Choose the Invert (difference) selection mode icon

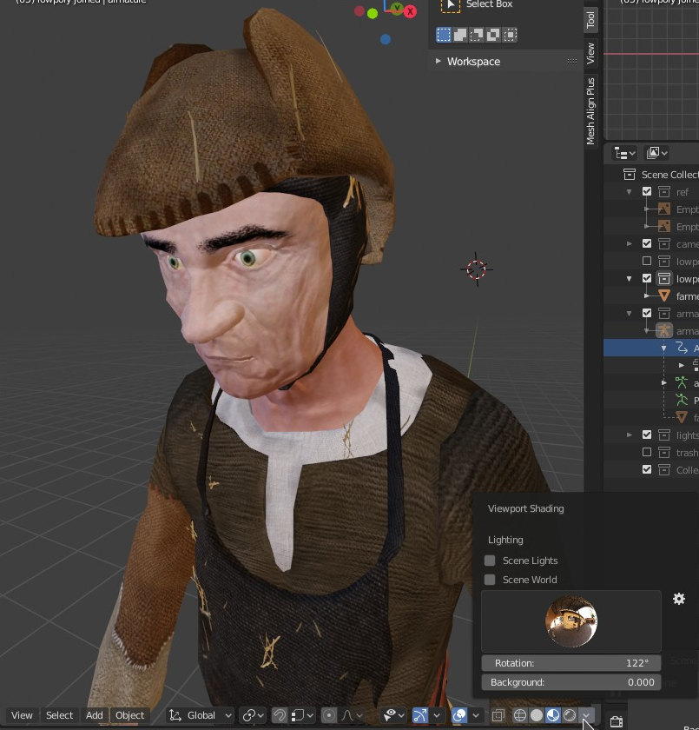point(493,35)
